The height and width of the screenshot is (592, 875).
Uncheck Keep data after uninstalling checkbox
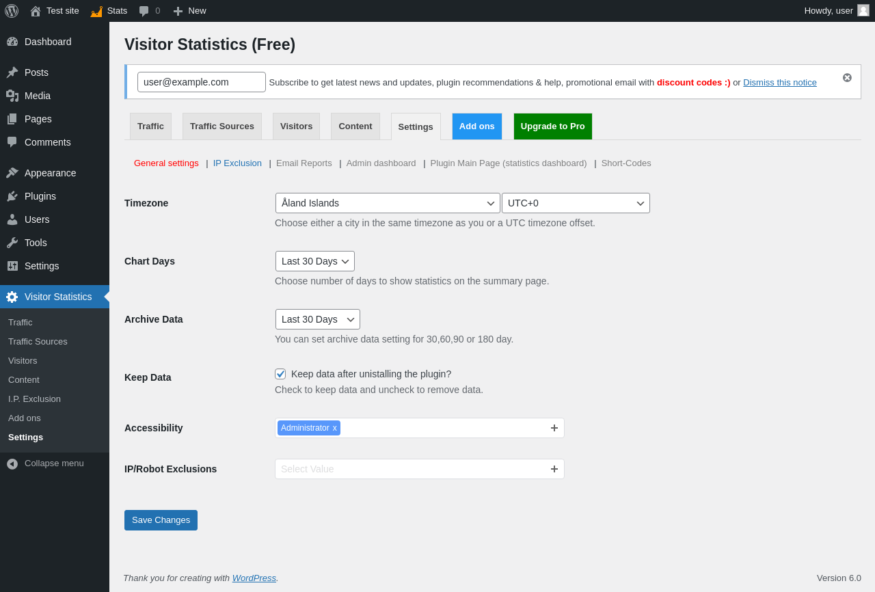280,374
